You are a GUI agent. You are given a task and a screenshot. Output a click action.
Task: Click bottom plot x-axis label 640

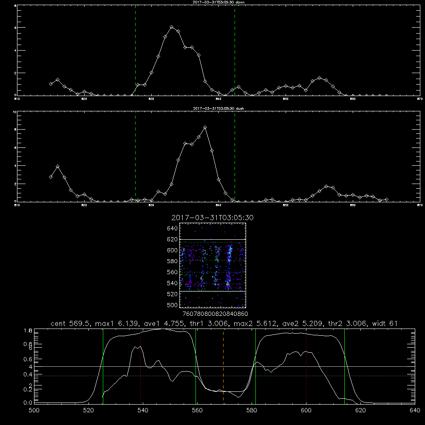(x=415, y=411)
